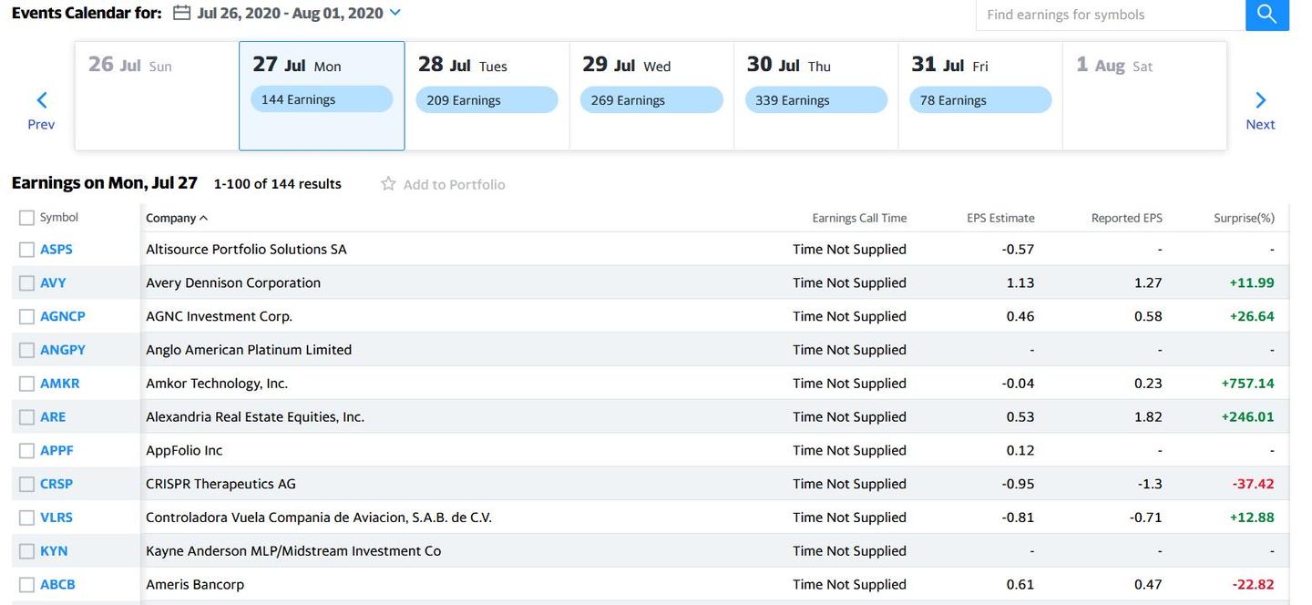Image resolution: width=1312 pixels, height=605 pixels.
Task: Select the 27 Jul Mon day tab
Action: (322, 96)
